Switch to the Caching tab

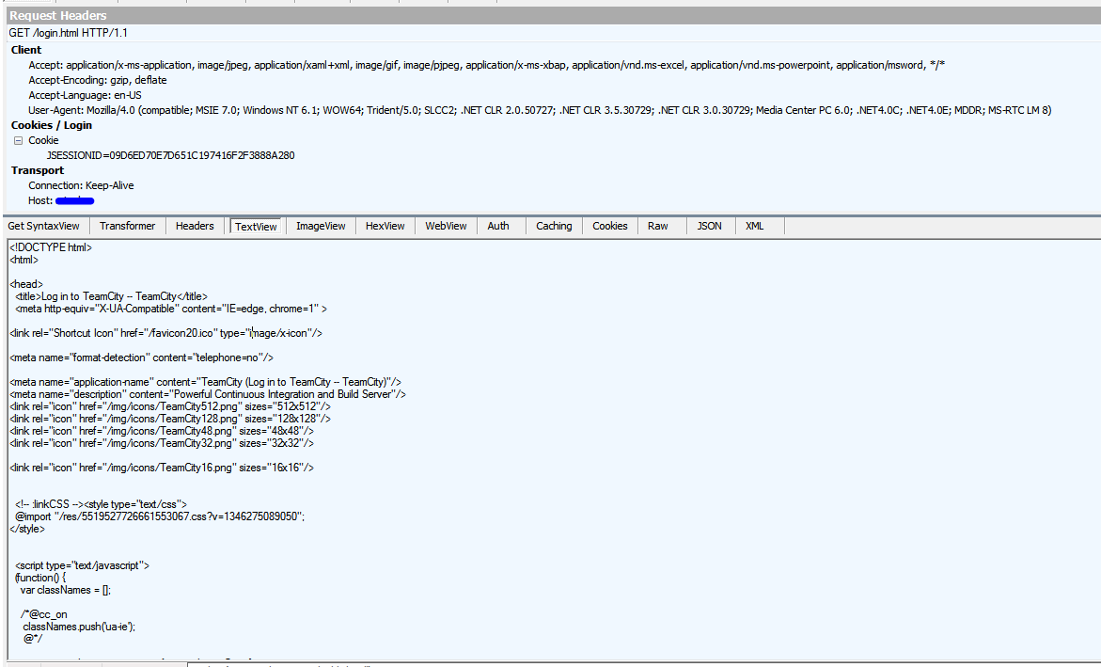[x=554, y=226]
